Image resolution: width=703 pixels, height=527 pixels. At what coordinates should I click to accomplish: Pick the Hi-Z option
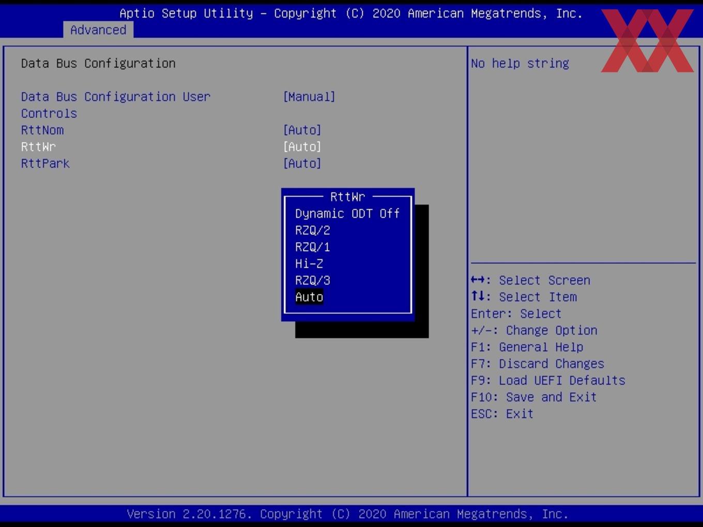click(309, 263)
